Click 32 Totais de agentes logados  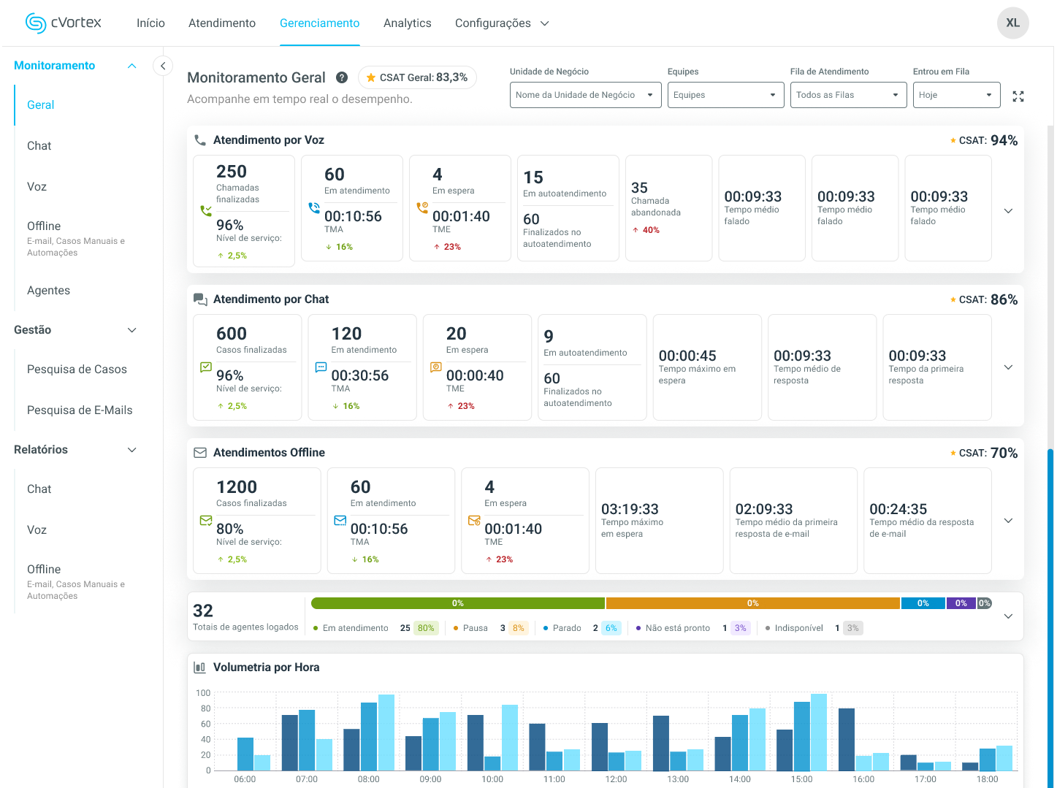pyautogui.click(x=245, y=617)
